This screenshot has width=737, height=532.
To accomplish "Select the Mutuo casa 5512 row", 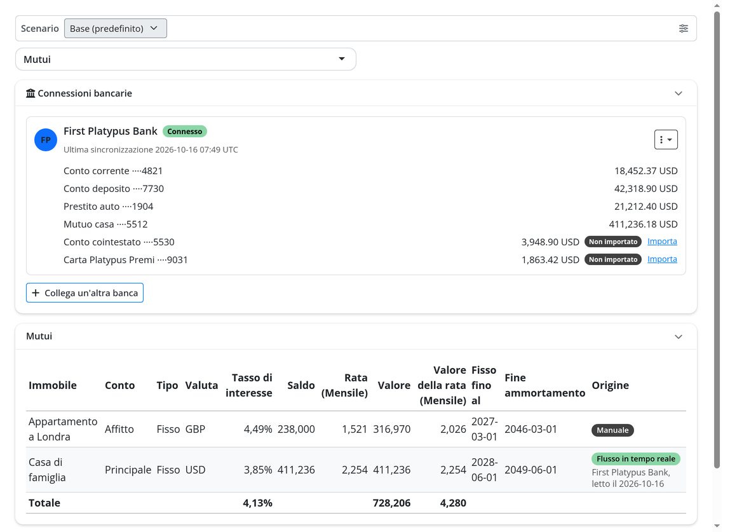I will click(x=370, y=224).
